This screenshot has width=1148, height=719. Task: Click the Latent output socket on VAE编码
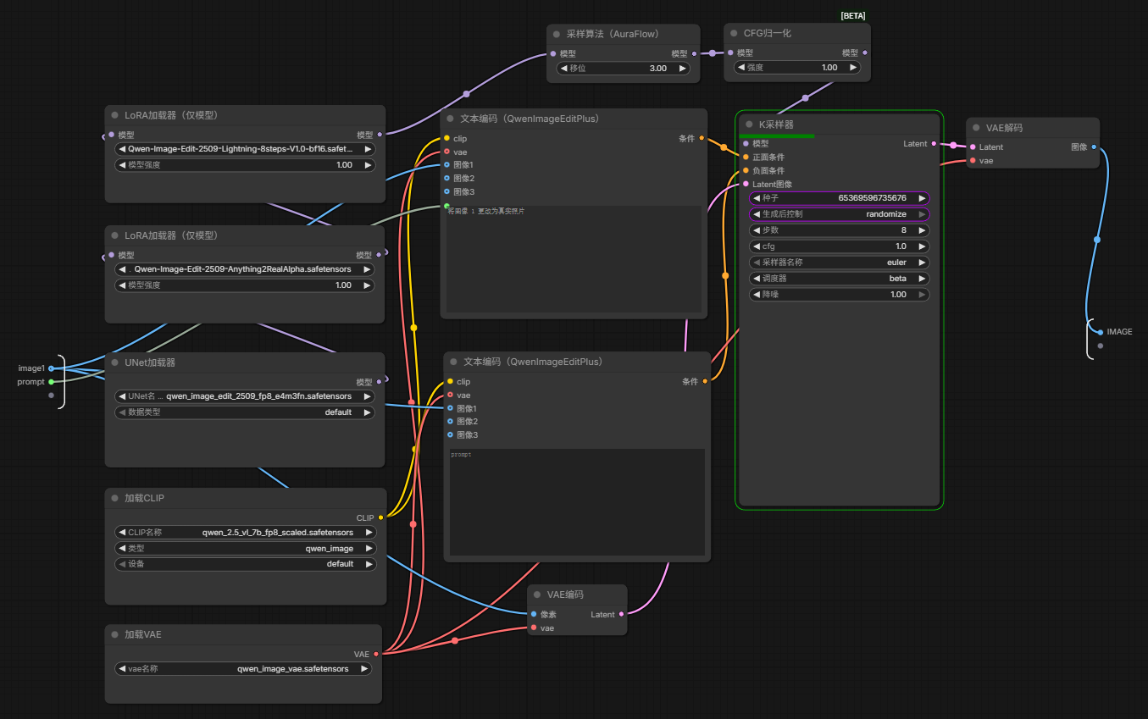point(621,614)
